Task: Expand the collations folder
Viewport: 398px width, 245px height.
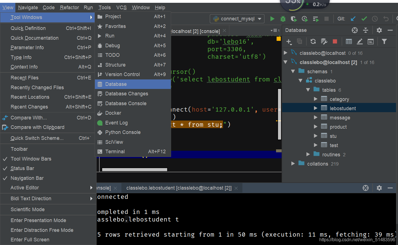Action: point(293,164)
